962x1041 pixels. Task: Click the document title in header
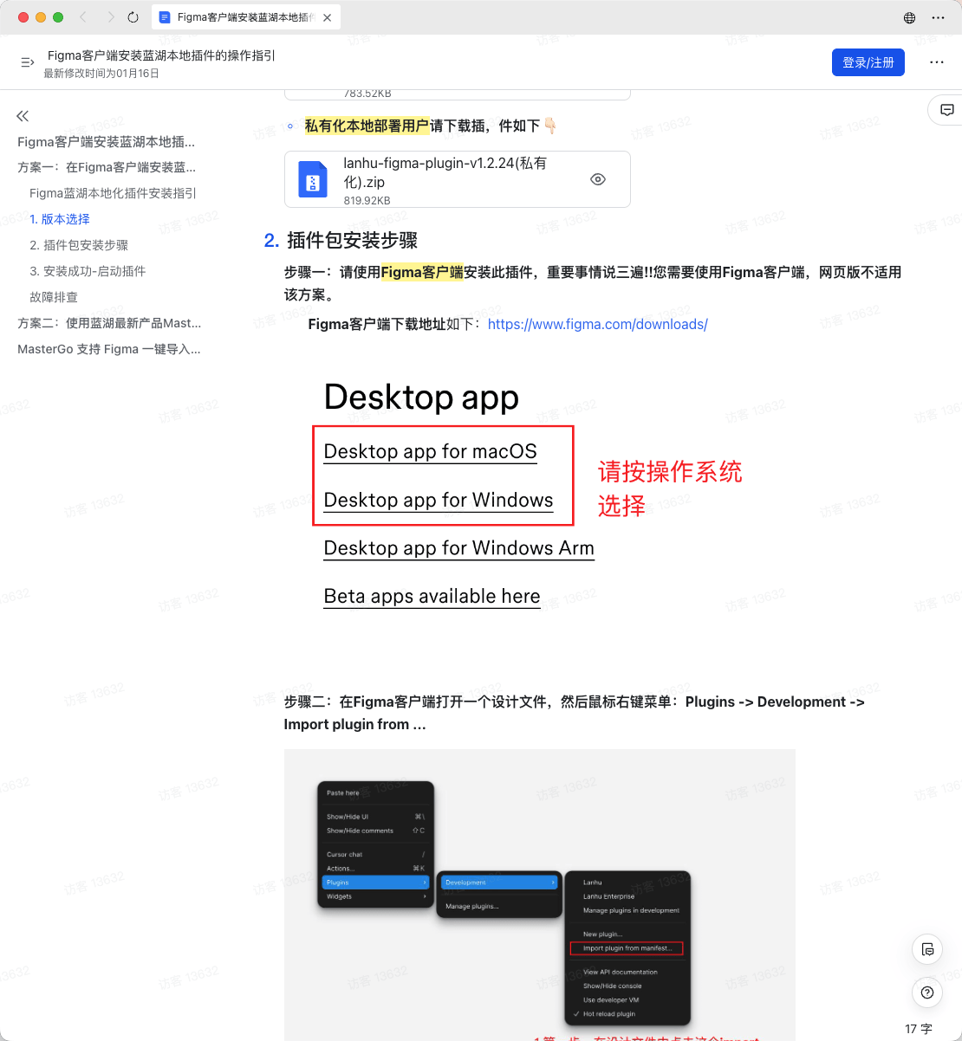161,55
